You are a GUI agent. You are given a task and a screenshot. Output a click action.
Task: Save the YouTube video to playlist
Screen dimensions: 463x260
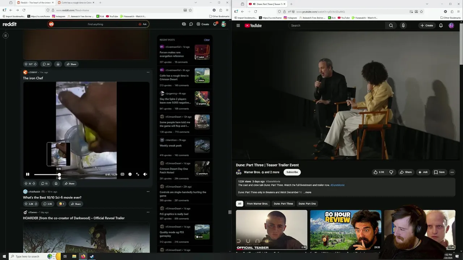coord(439,172)
